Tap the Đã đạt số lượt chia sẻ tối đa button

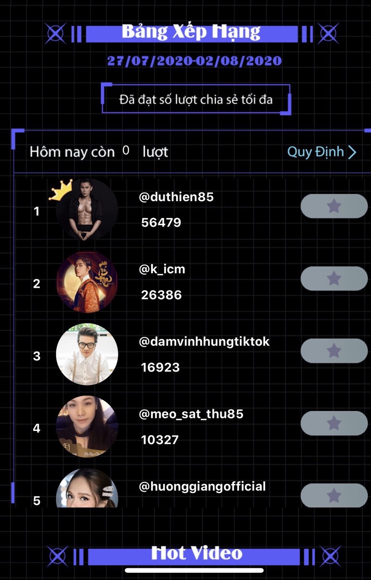tap(196, 99)
